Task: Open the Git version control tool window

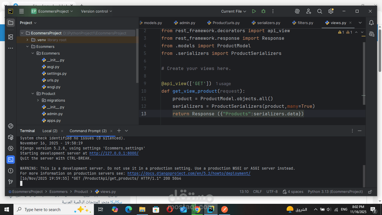Action: pyautogui.click(x=11, y=182)
